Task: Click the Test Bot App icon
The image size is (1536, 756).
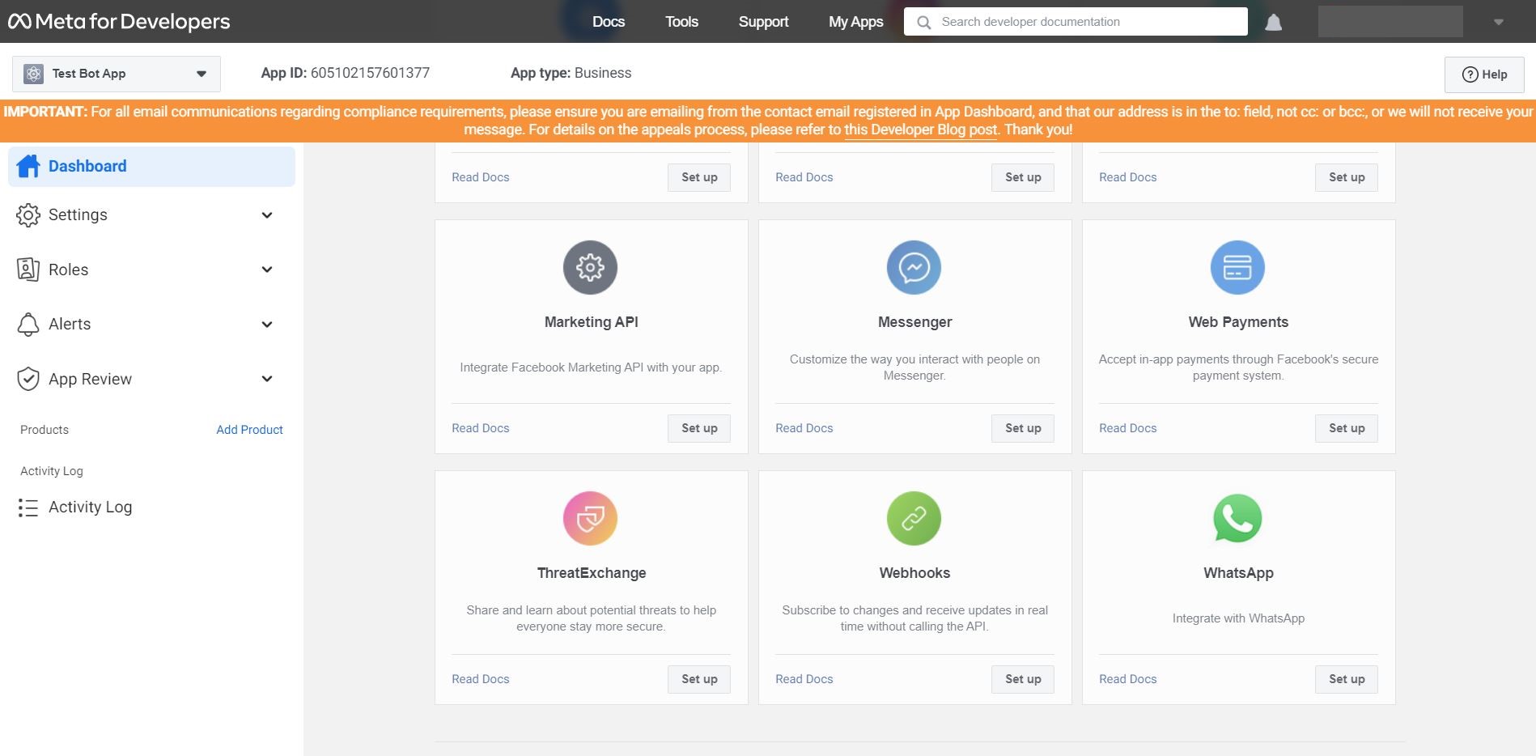Action: 33,74
